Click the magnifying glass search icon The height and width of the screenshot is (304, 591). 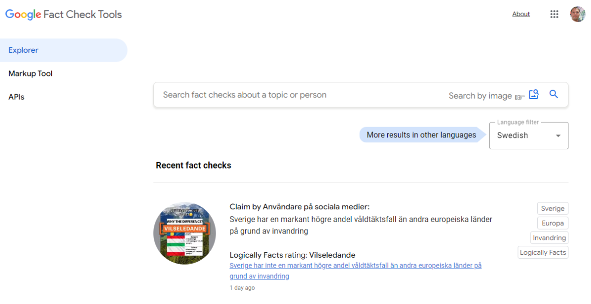pos(554,95)
